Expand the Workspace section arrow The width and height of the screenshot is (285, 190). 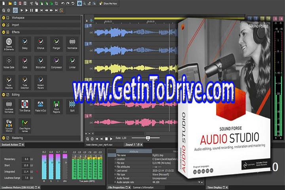(x=4, y=18)
